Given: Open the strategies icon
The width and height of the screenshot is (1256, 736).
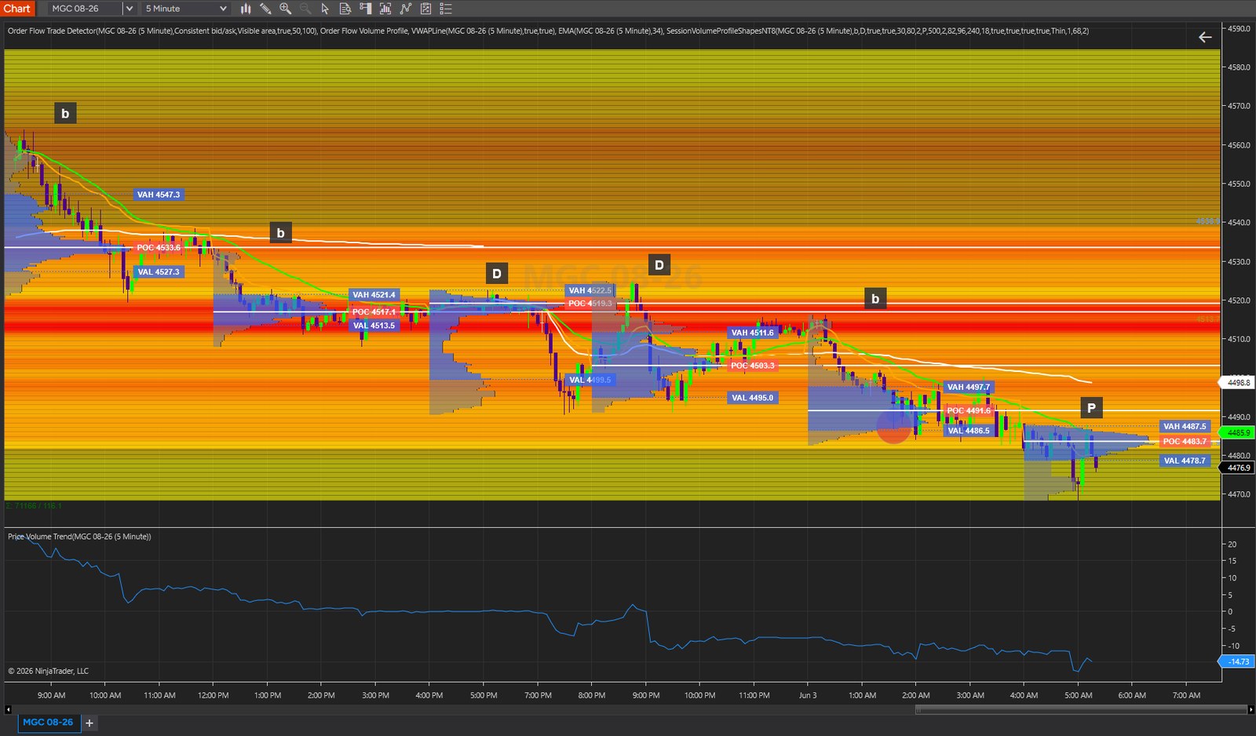Looking at the screenshot, I should pos(425,9).
